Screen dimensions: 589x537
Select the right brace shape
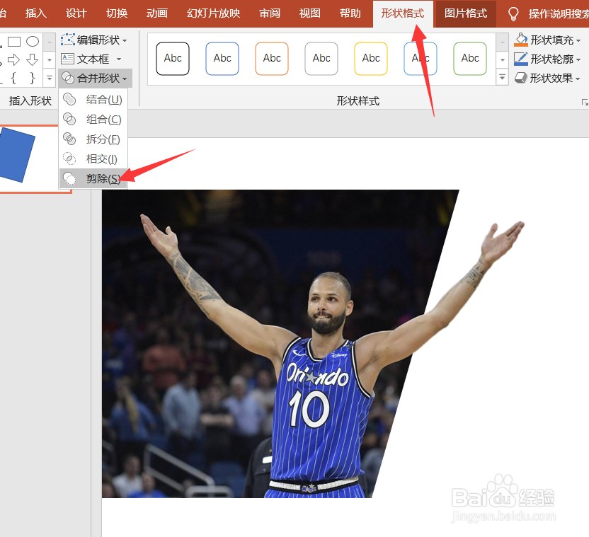click(33, 78)
